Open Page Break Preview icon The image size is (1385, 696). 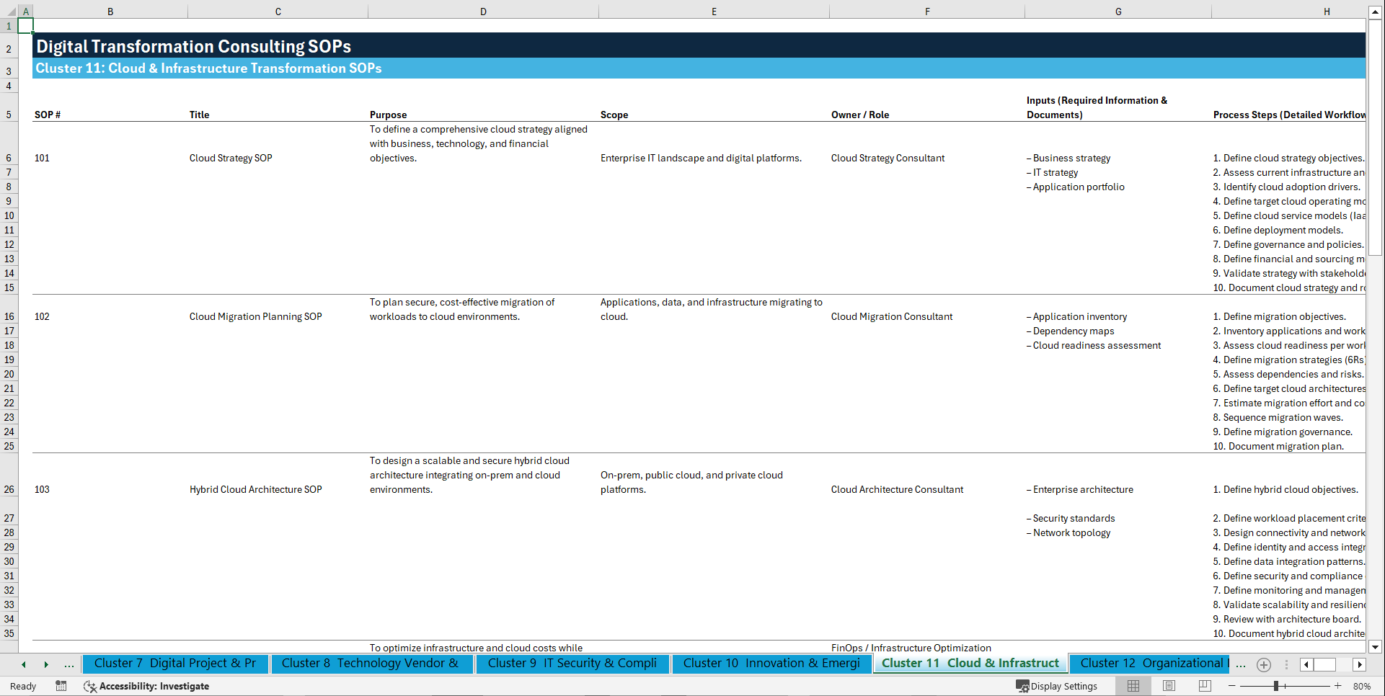pyautogui.click(x=1203, y=686)
